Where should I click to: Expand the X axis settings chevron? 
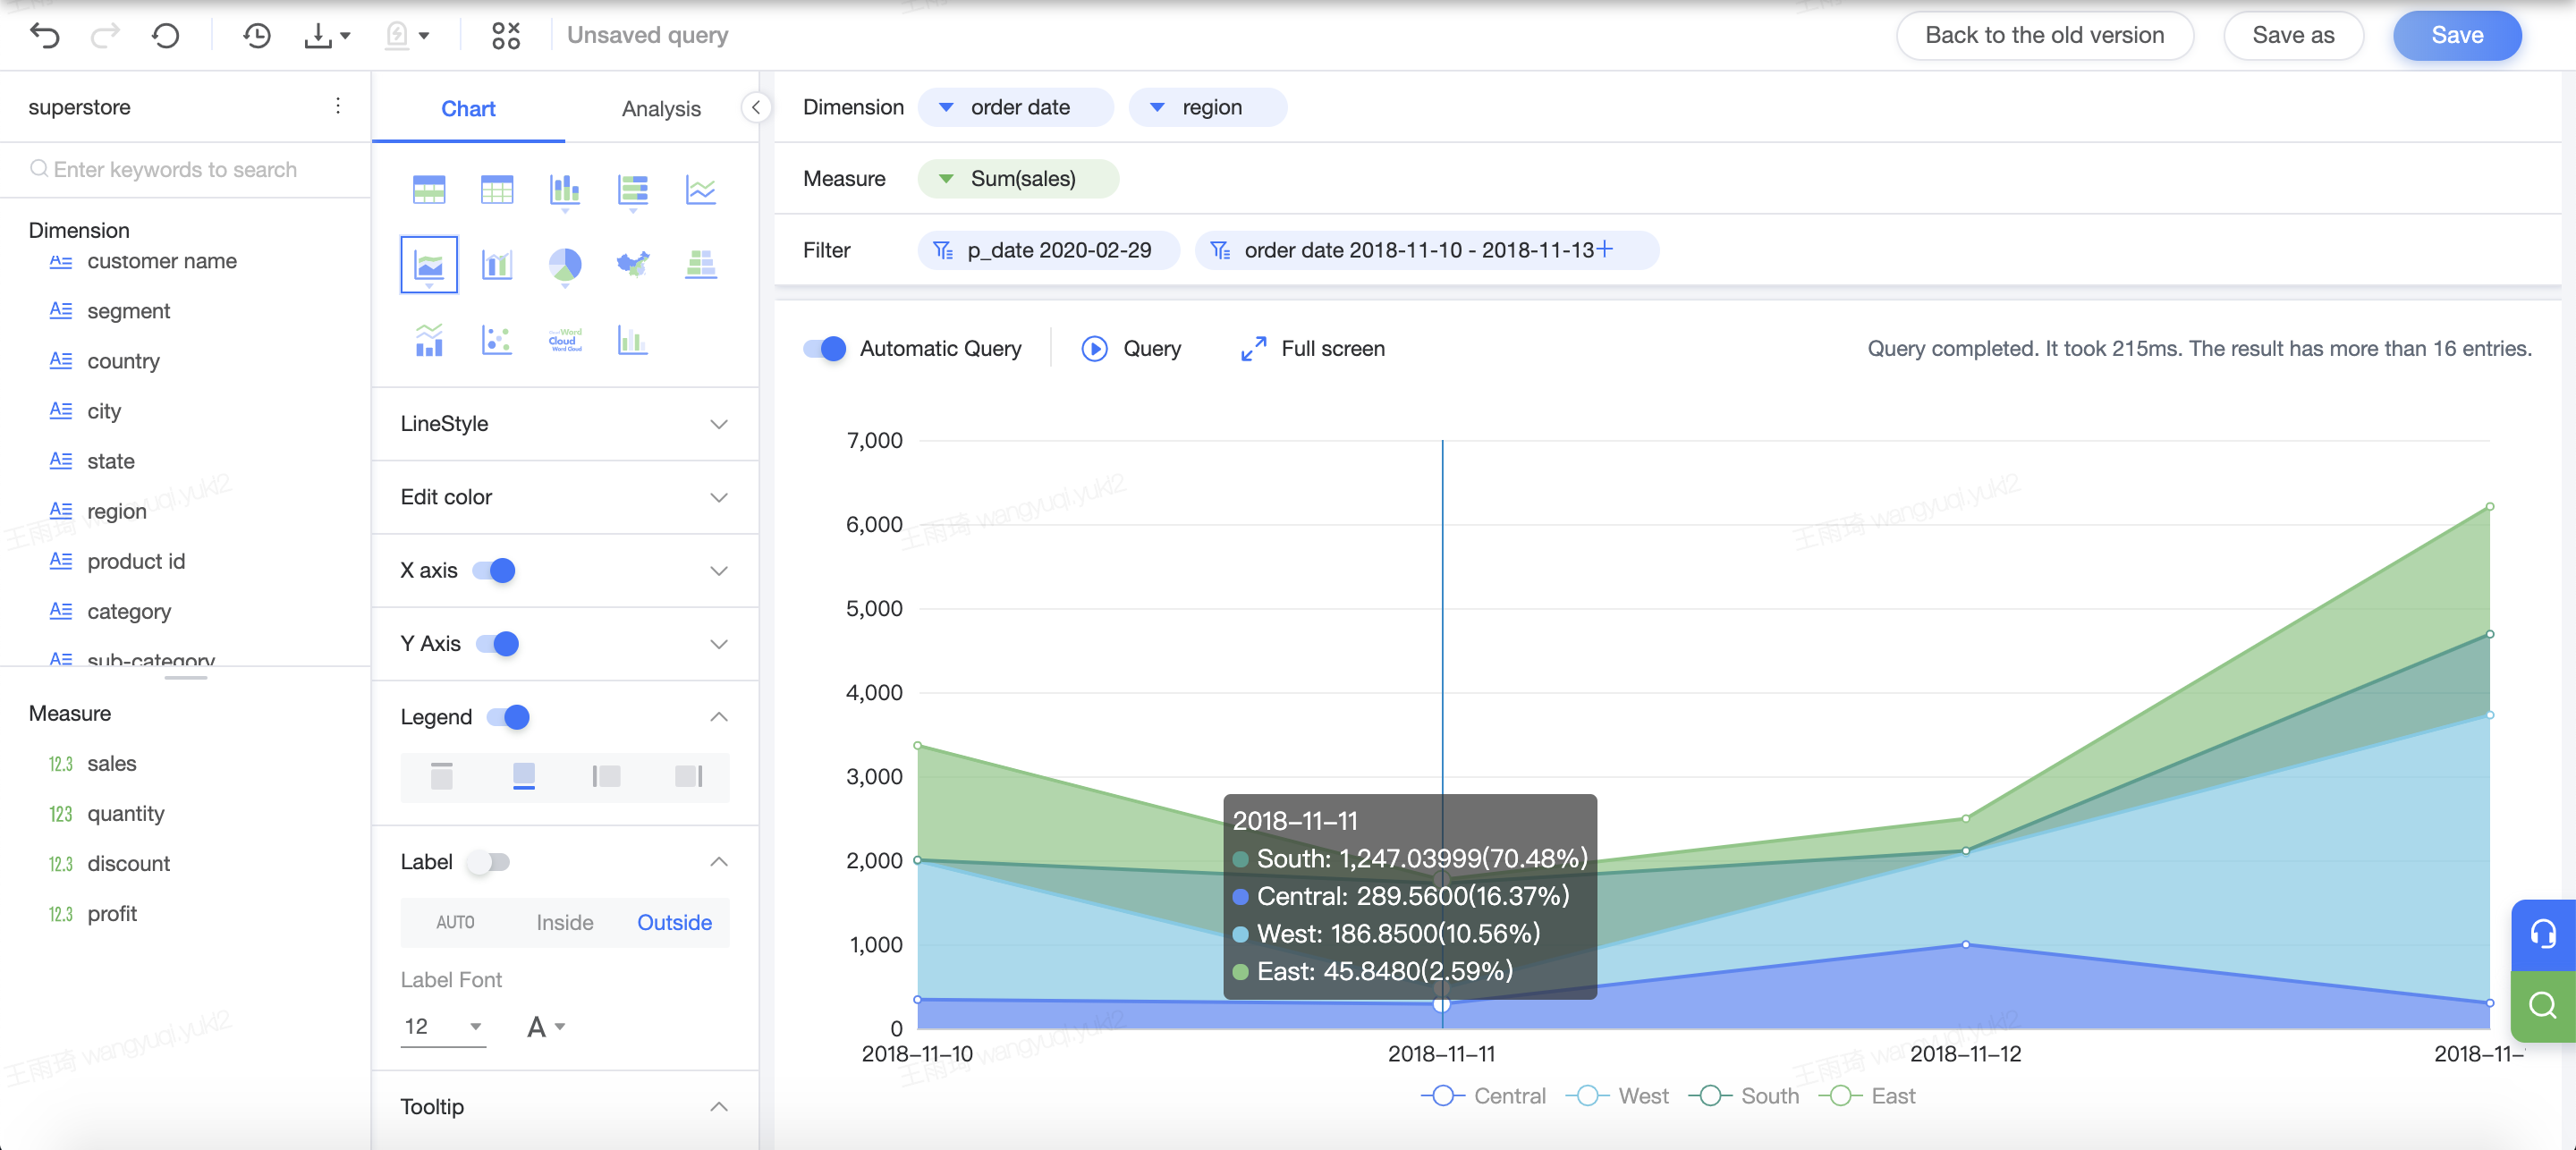coord(719,570)
